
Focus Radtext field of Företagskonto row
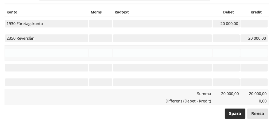[x=162, y=24]
